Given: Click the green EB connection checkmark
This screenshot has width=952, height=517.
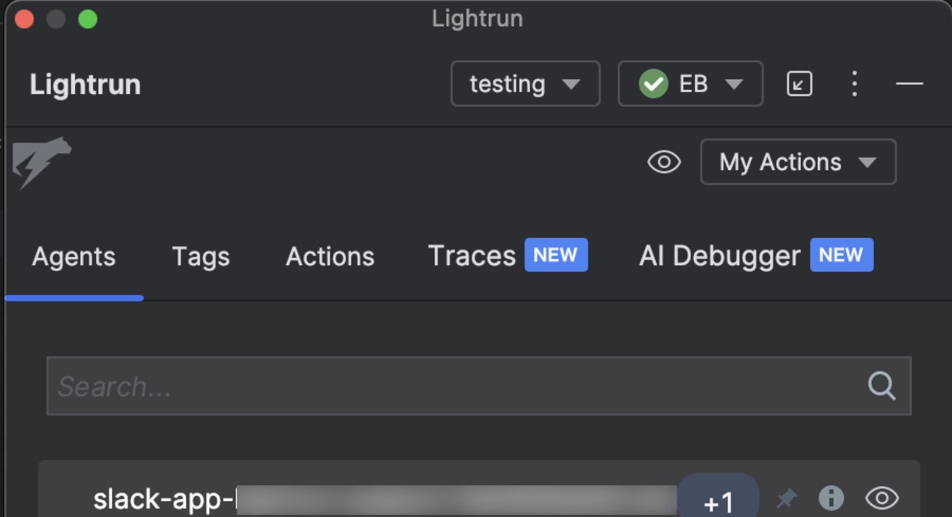Looking at the screenshot, I should (x=653, y=84).
